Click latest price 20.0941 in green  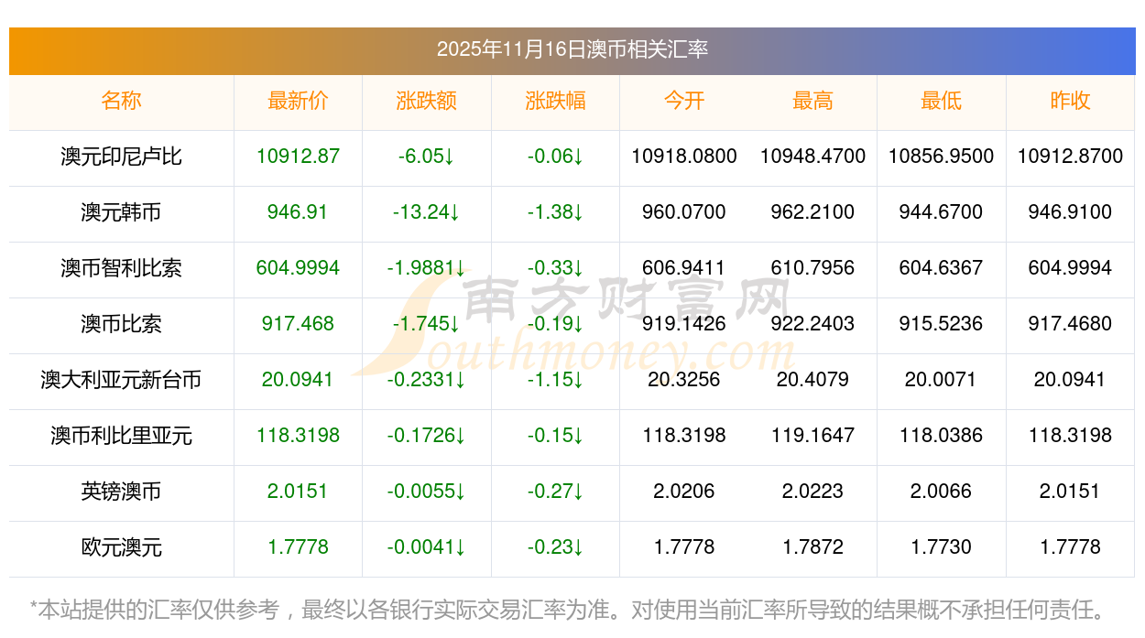click(x=298, y=380)
